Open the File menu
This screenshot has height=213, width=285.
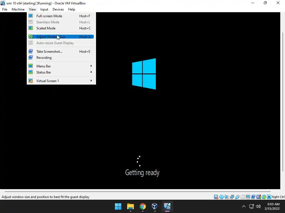point(5,9)
